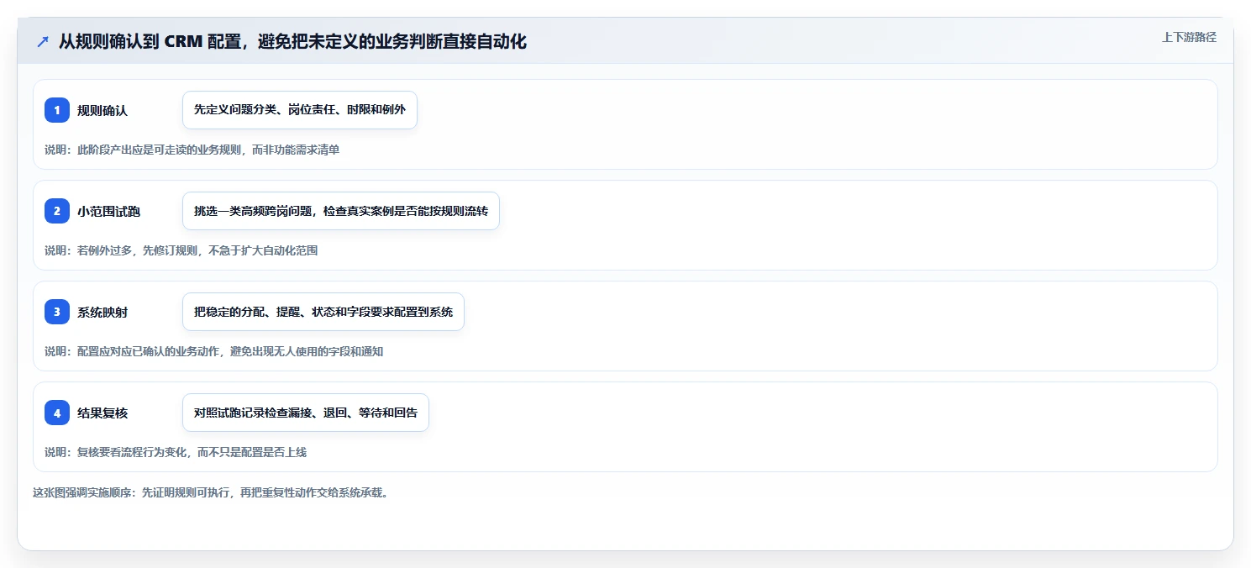The width and height of the screenshot is (1251, 568).
Task: Click the 把稳定的分配、提醒 box
Action: 323,312
